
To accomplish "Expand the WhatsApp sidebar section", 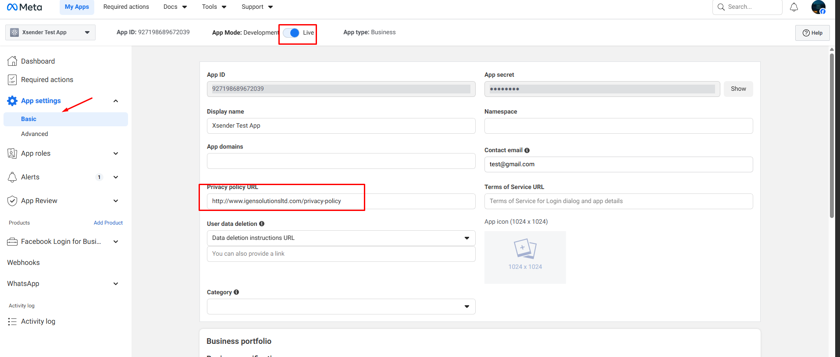I will click(116, 284).
